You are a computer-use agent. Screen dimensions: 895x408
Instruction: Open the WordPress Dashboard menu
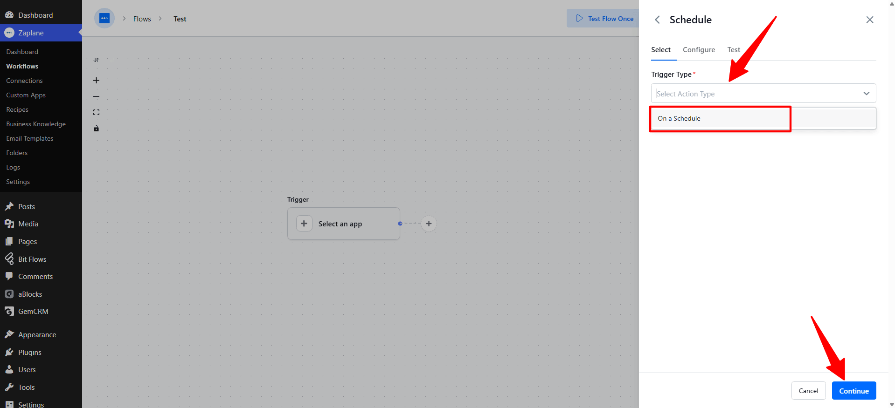pyautogui.click(x=41, y=15)
